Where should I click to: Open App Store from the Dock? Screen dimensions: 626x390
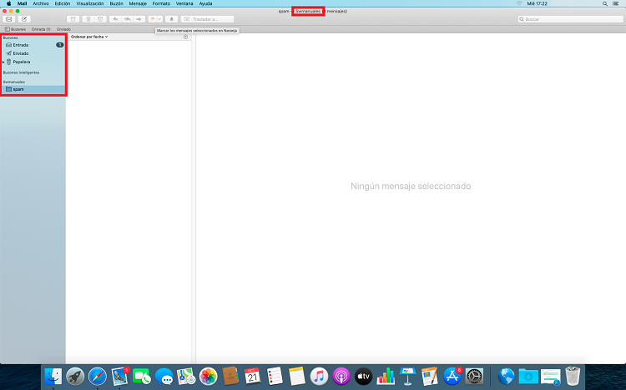tap(452, 376)
